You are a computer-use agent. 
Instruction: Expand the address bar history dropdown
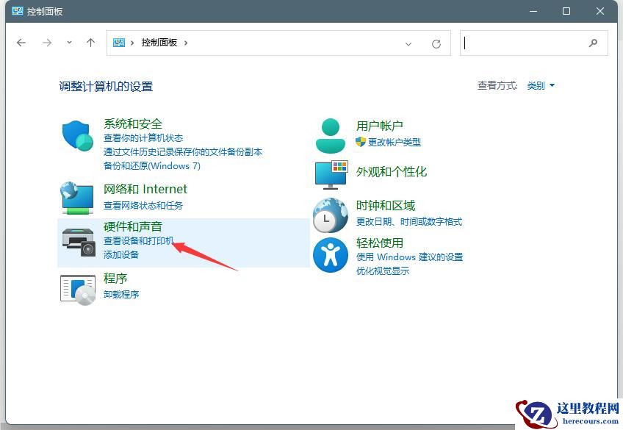[x=409, y=43]
